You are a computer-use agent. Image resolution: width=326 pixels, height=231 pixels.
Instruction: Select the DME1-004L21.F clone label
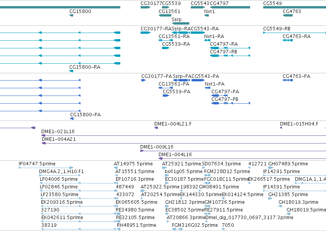(x=173, y=124)
